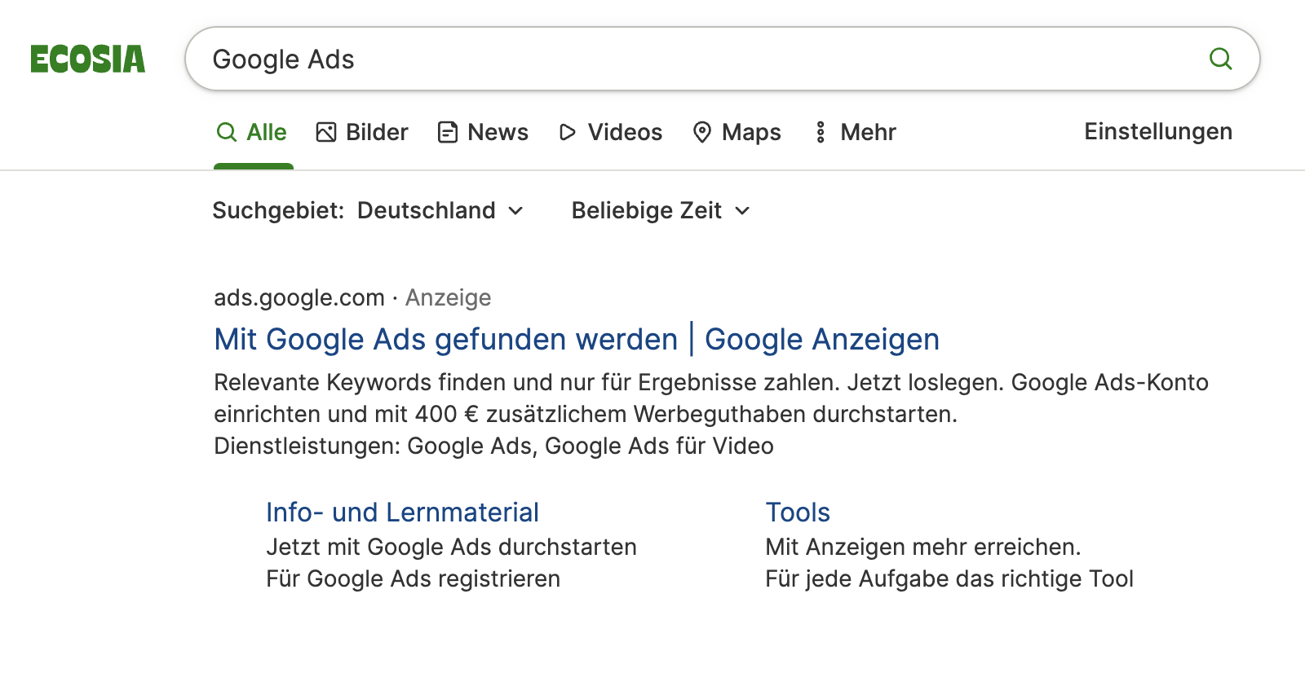The height and width of the screenshot is (673, 1305).
Task: Open the Mit Google Ads gefunden werden link
Action: [x=577, y=339]
